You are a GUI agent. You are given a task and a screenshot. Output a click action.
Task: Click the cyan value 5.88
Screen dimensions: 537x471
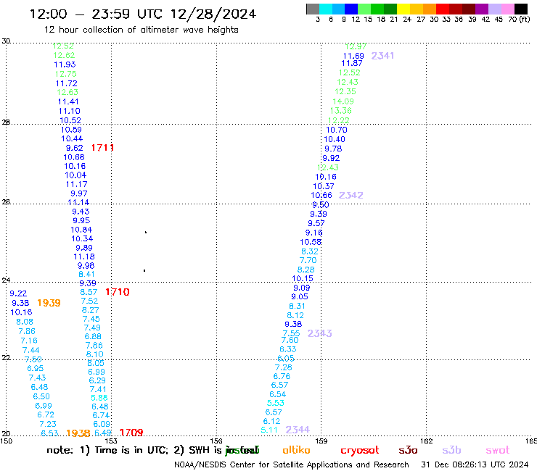99,398
